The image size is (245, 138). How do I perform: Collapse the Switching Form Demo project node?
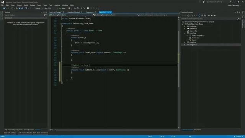click(183, 24)
